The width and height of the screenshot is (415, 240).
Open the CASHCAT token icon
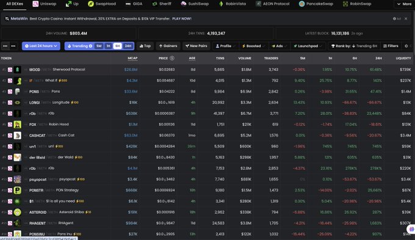point(18,136)
